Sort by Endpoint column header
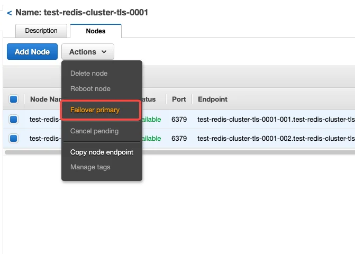The height and width of the screenshot is (254, 355). tap(213, 99)
